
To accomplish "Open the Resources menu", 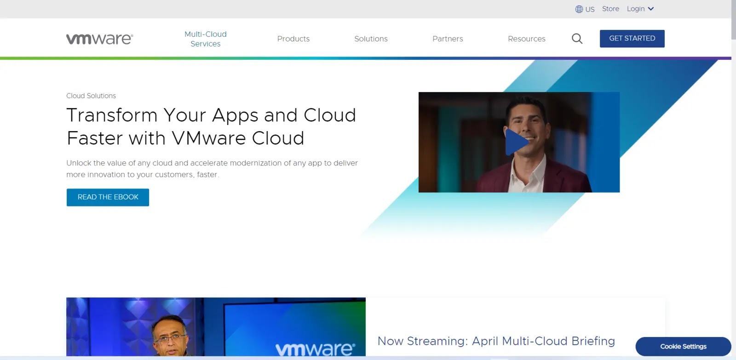I will coord(526,39).
